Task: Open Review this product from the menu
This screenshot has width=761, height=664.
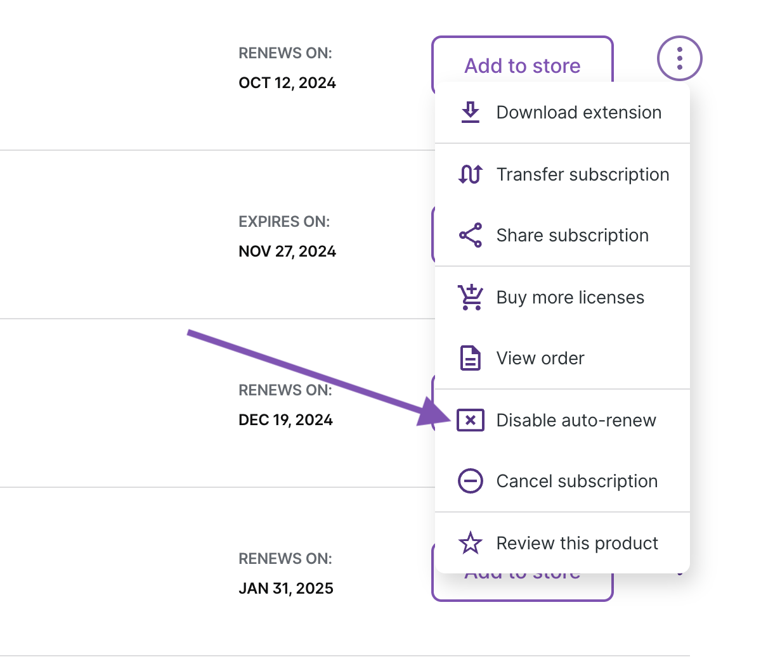Action: click(576, 543)
